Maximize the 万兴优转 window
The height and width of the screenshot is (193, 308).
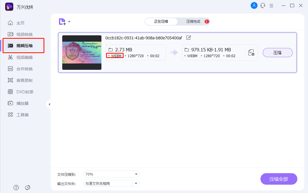292,6
